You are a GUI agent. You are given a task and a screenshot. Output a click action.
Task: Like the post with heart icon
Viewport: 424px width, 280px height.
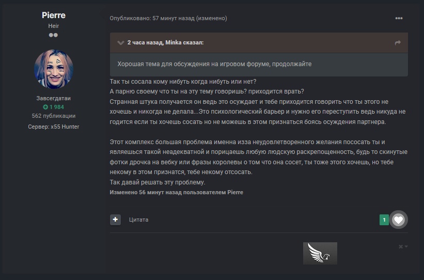pos(398,220)
